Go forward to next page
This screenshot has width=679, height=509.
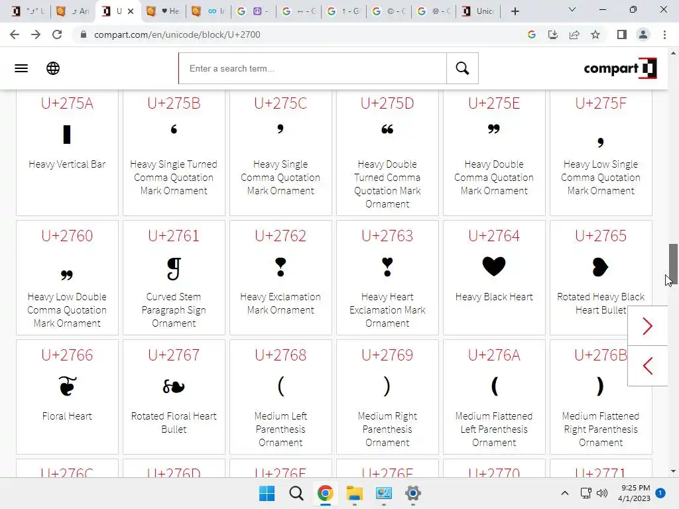[36, 34]
